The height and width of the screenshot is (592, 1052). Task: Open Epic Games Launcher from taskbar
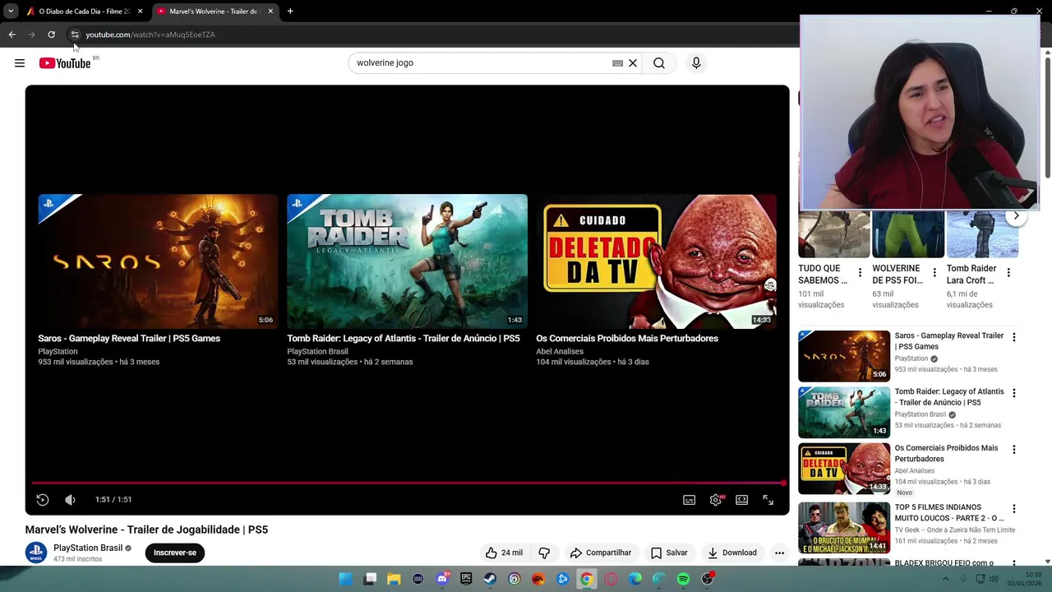(x=466, y=579)
